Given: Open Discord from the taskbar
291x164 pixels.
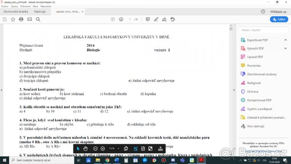Looking at the screenshot, I should pyautogui.click(x=173, y=160).
